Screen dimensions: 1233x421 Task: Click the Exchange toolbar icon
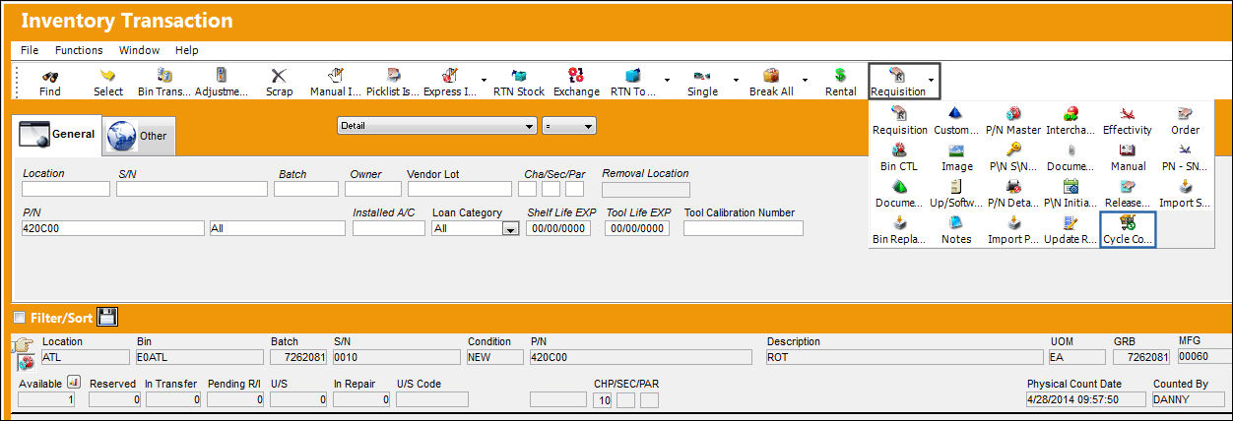576,76
